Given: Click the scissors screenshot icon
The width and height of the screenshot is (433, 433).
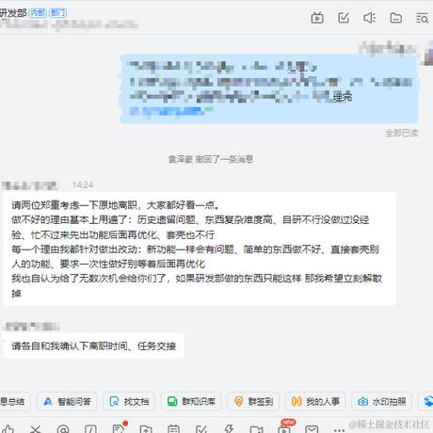Looking at the screenshot, I should tap(36, 429).
